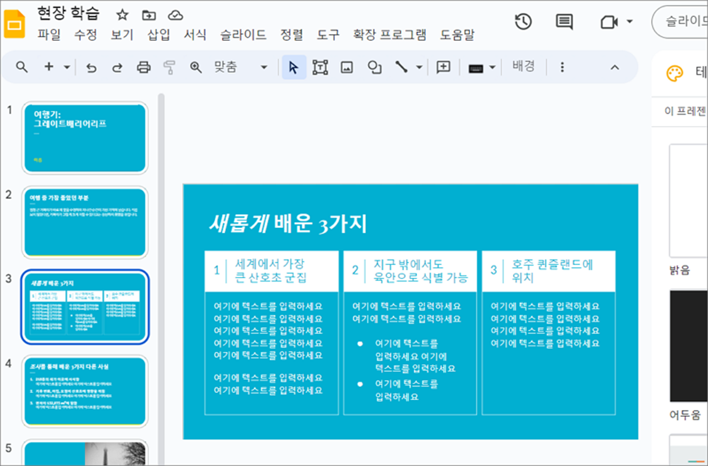The height and width of the screenshot is (466, 708).
Task: Select slide 3 thumbnail 새롭게 배운 3가지
Action: pos(85,307)
